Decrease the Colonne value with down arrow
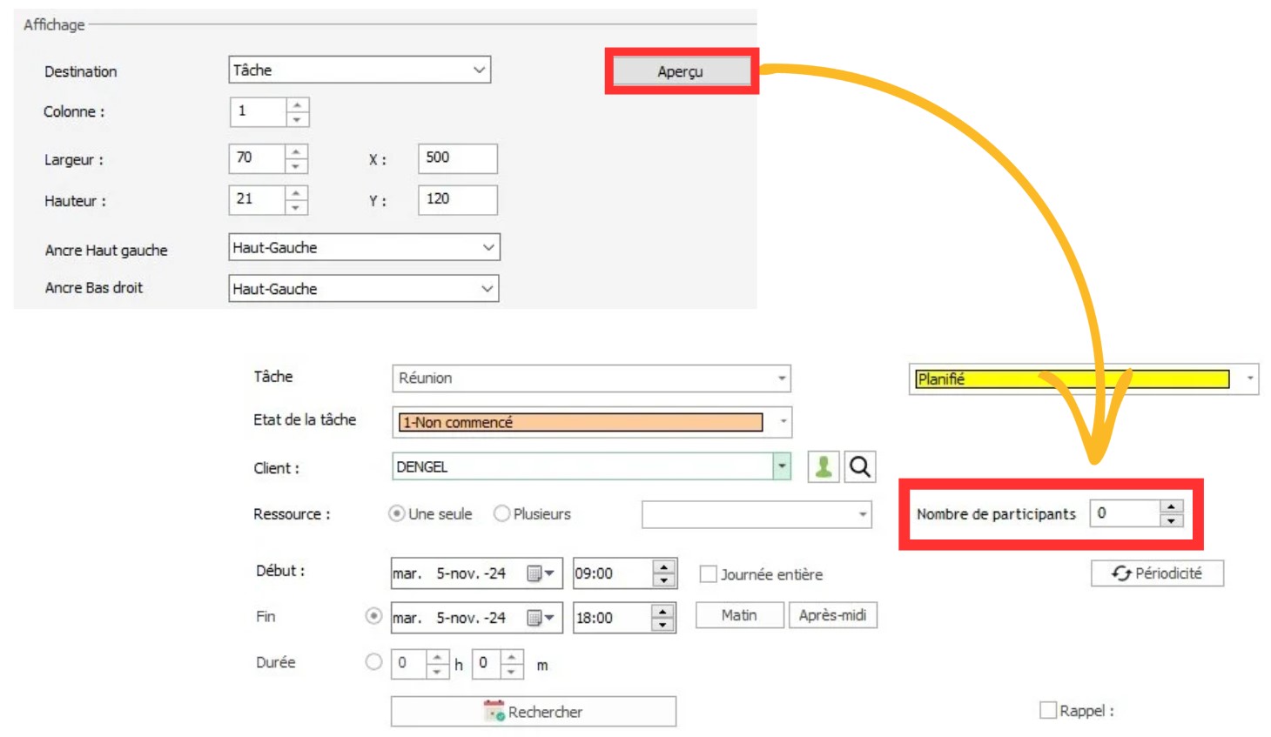Screen dimensions: 1271x737 click(x=297, y=119)
